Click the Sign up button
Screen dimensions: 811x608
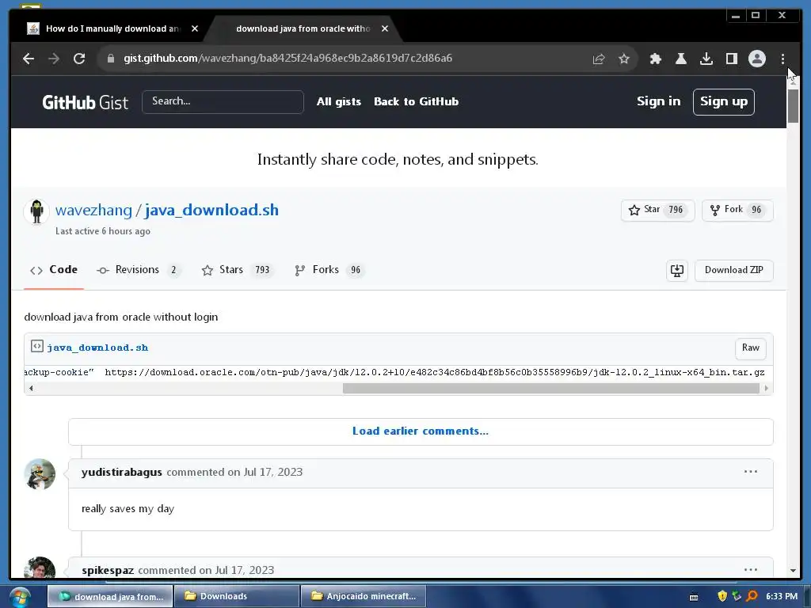click(x=724, y=102)
